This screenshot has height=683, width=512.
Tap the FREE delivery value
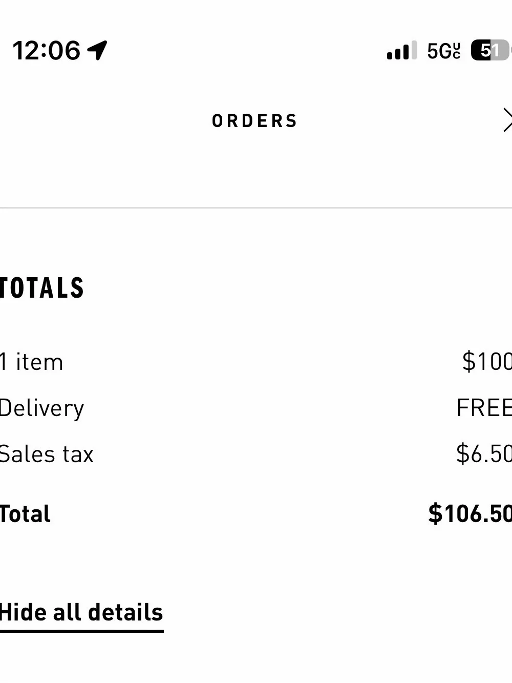(484, 408)
